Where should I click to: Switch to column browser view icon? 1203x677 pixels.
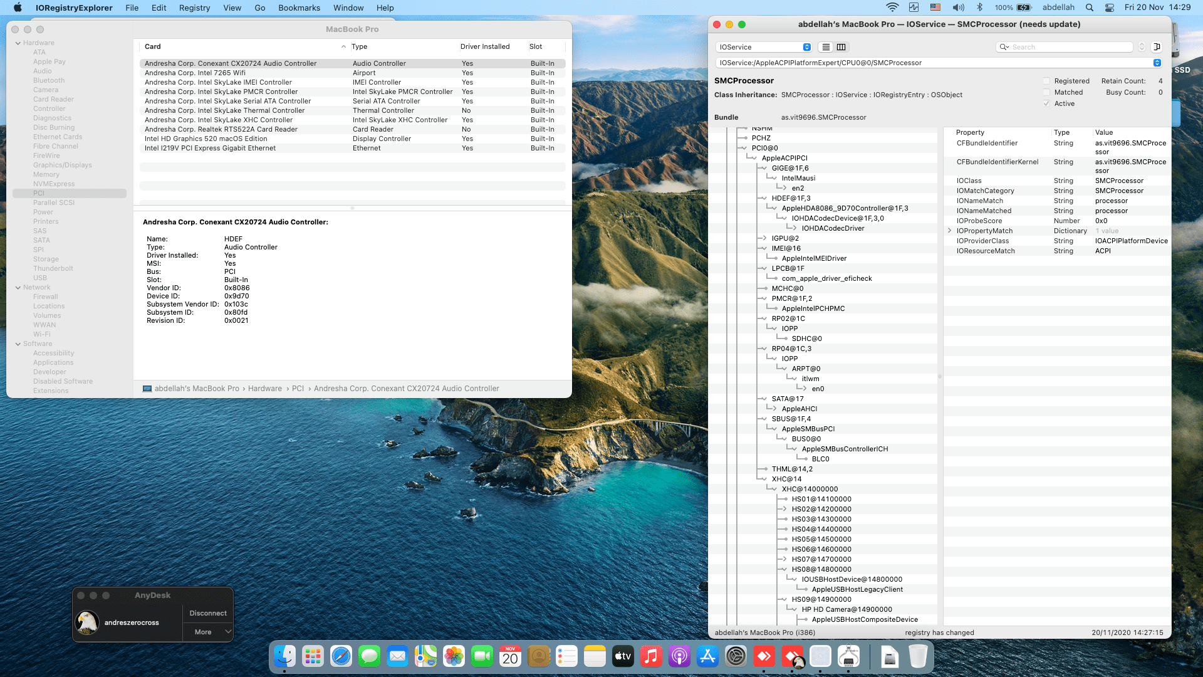pos(841,47)
